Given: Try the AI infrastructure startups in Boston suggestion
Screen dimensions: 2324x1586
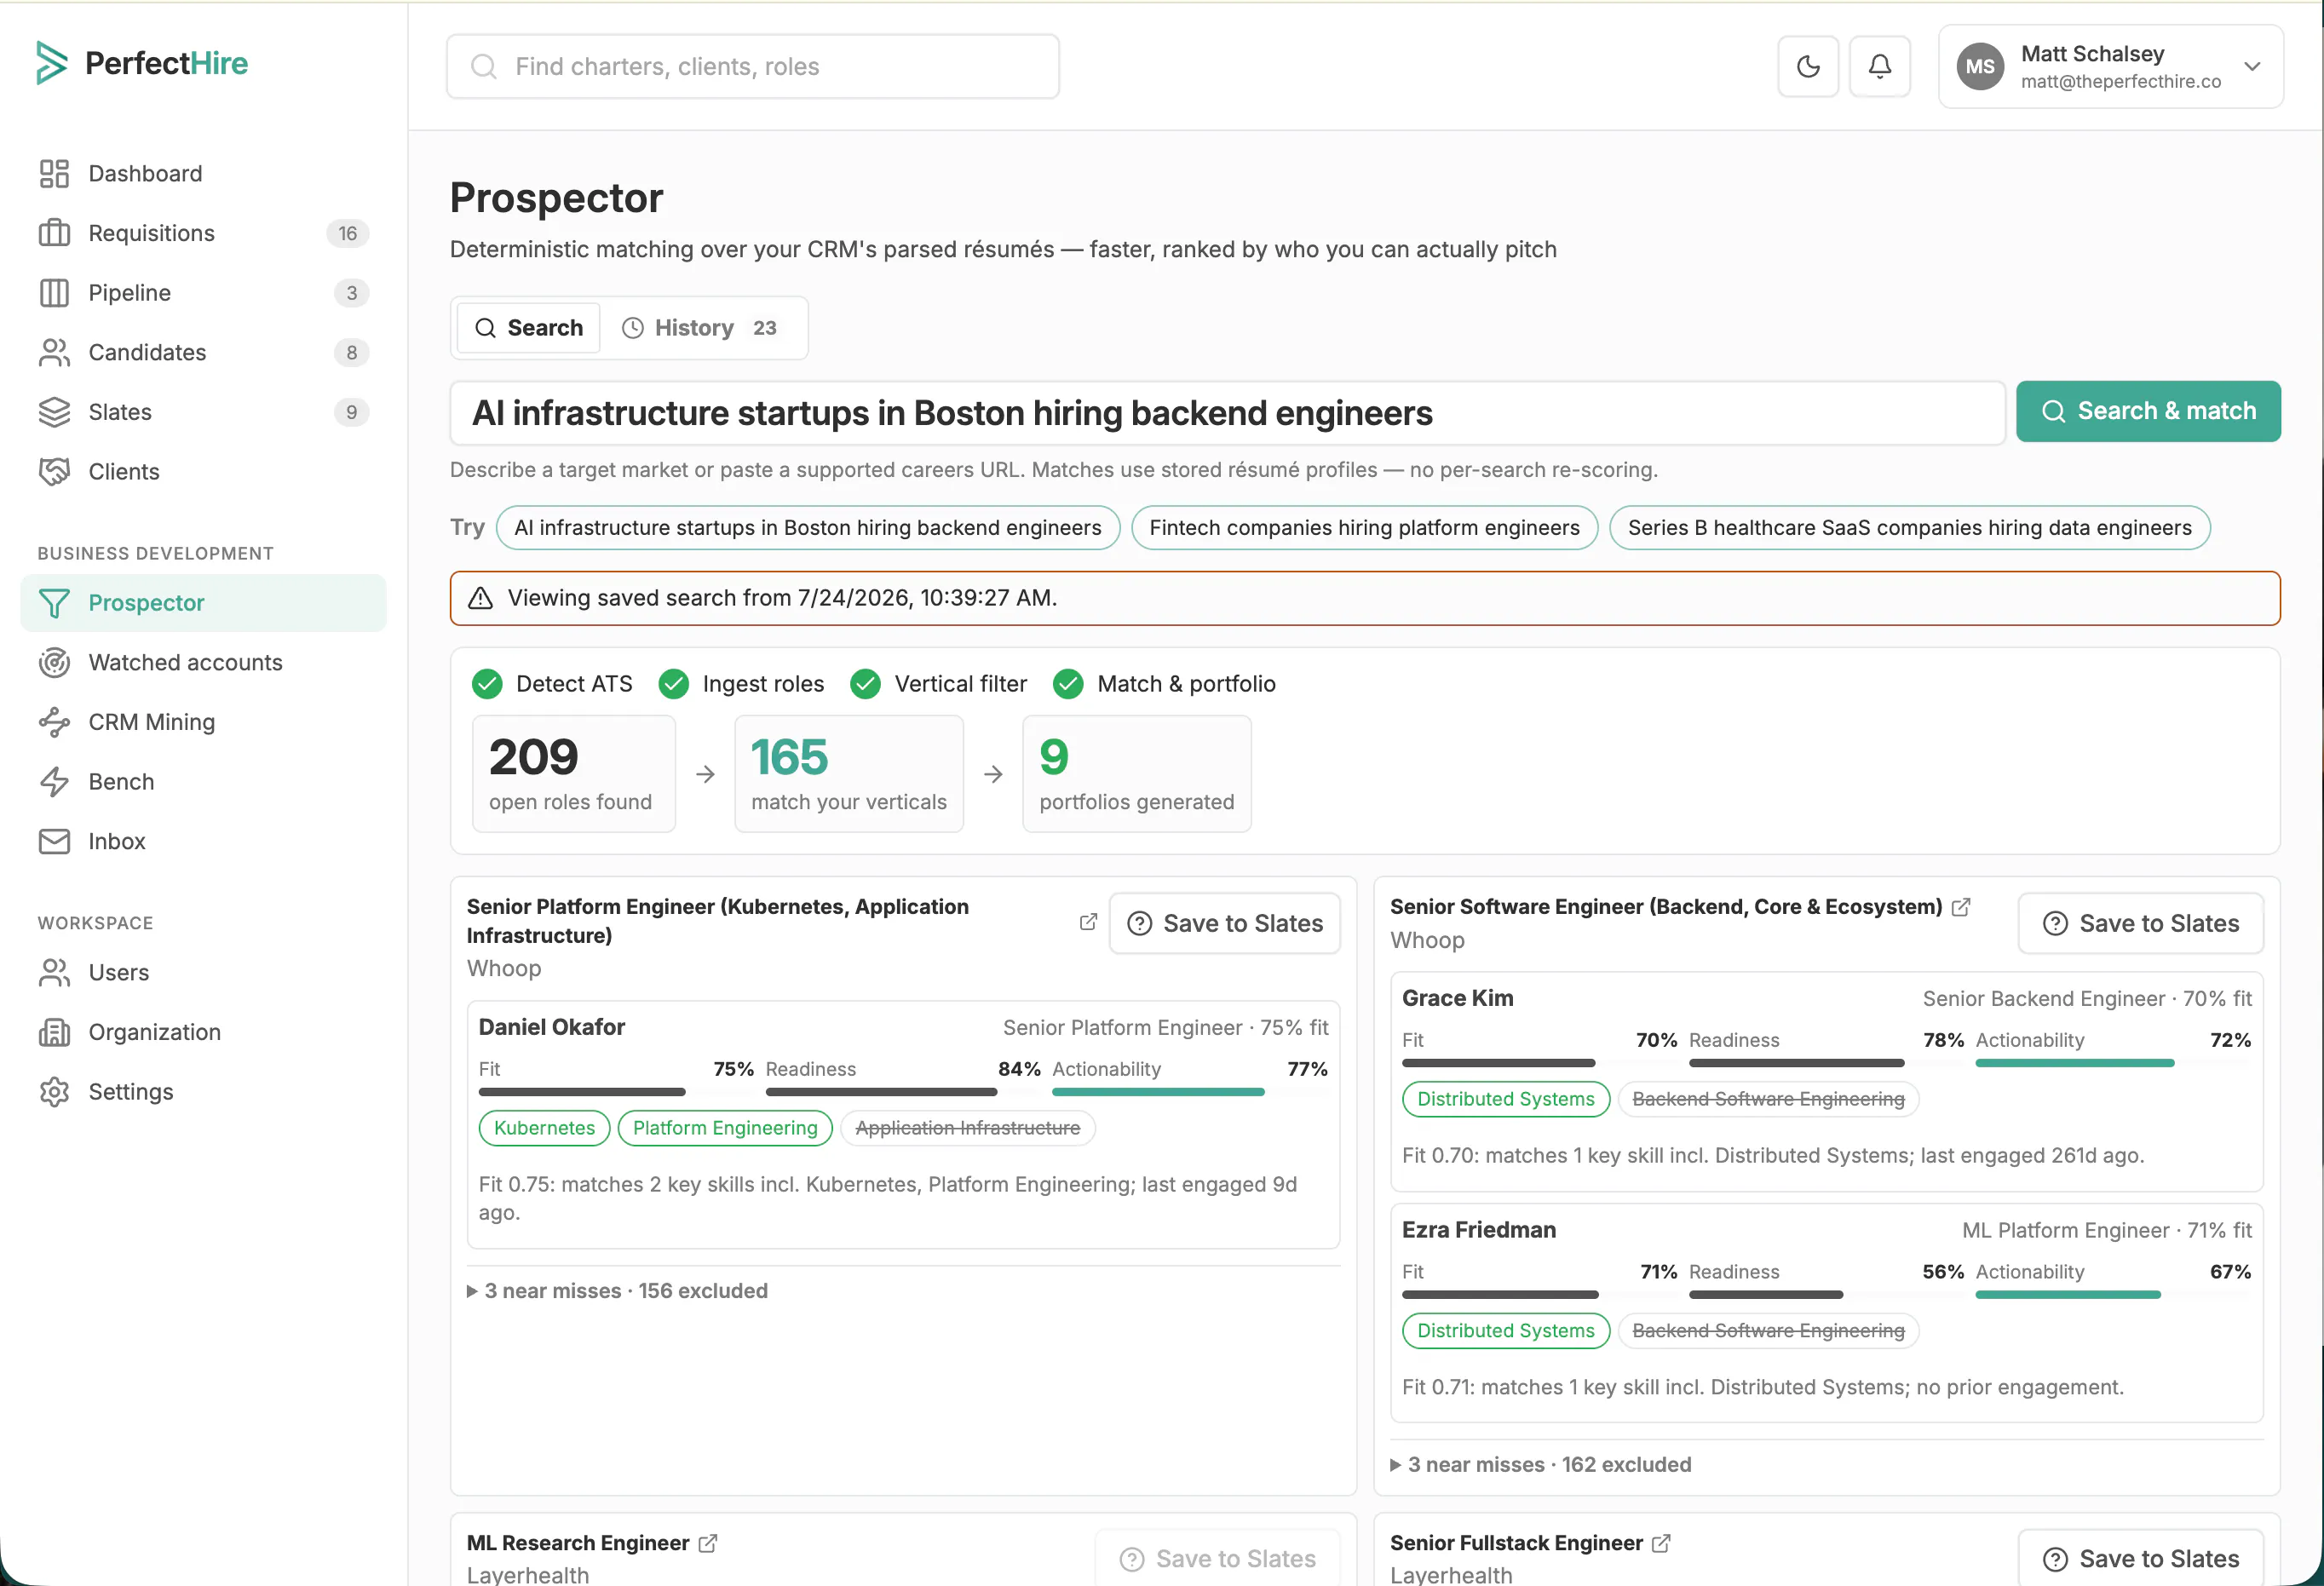Looking at the screenshot, I should 808,528.
